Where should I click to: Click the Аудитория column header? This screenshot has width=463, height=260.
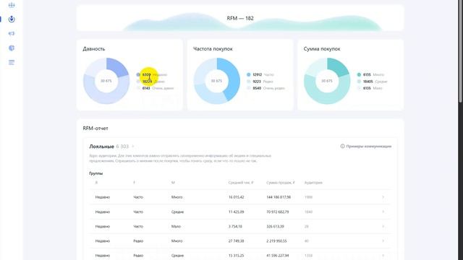tap(313, 183)
